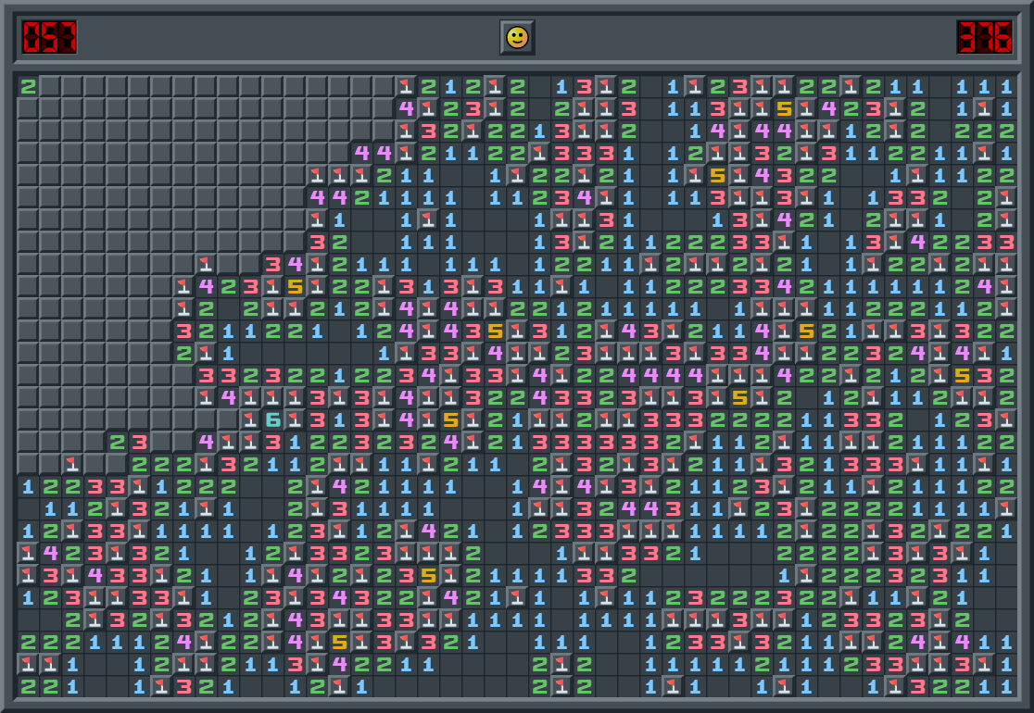Click the leftmost flag in the top row
The width and height of the screenshot is (1034, 713).
[x=406, y=86]
